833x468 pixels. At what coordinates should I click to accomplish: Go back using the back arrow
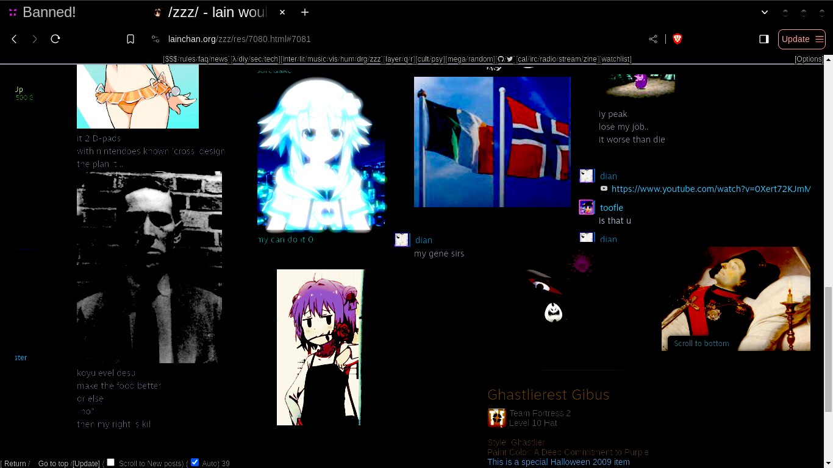point(15,39)
